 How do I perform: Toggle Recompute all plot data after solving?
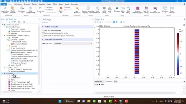pyautogui.click(x=43, y=33)
